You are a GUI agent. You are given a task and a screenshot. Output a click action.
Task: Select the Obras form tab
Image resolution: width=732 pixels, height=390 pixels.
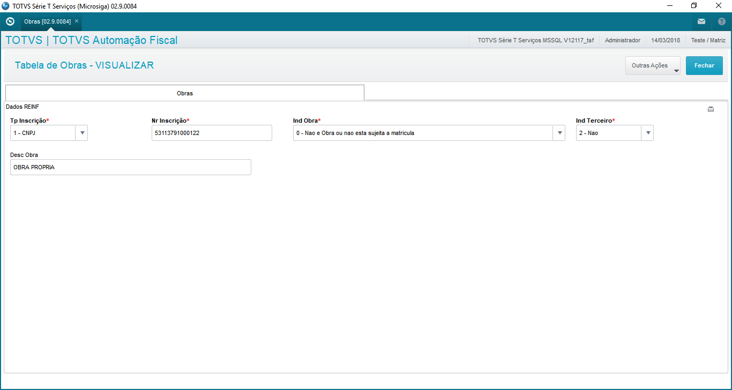pos(185,93)
